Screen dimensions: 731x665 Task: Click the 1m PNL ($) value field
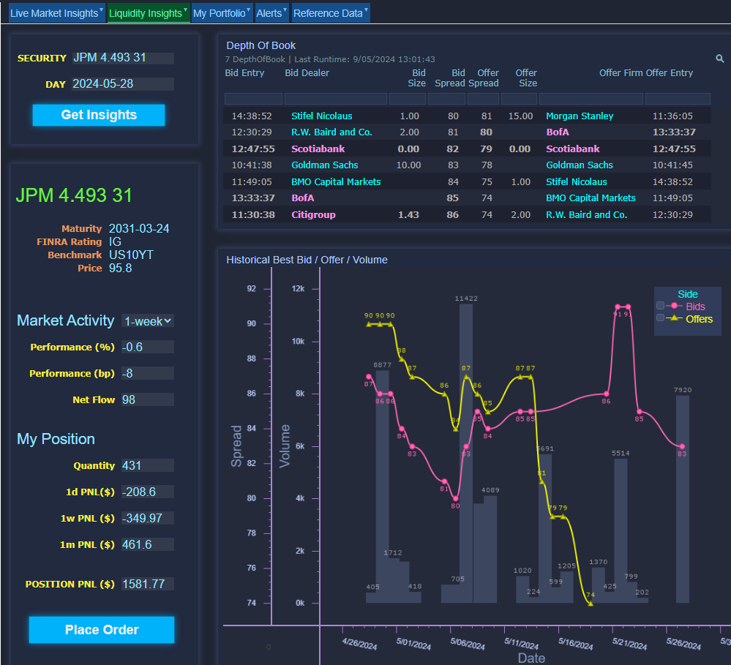click(x=147, y=545)
